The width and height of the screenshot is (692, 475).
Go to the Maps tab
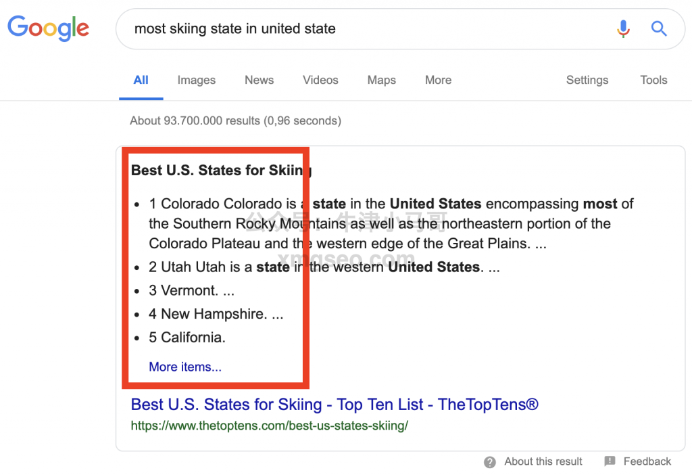coord(381,80)
